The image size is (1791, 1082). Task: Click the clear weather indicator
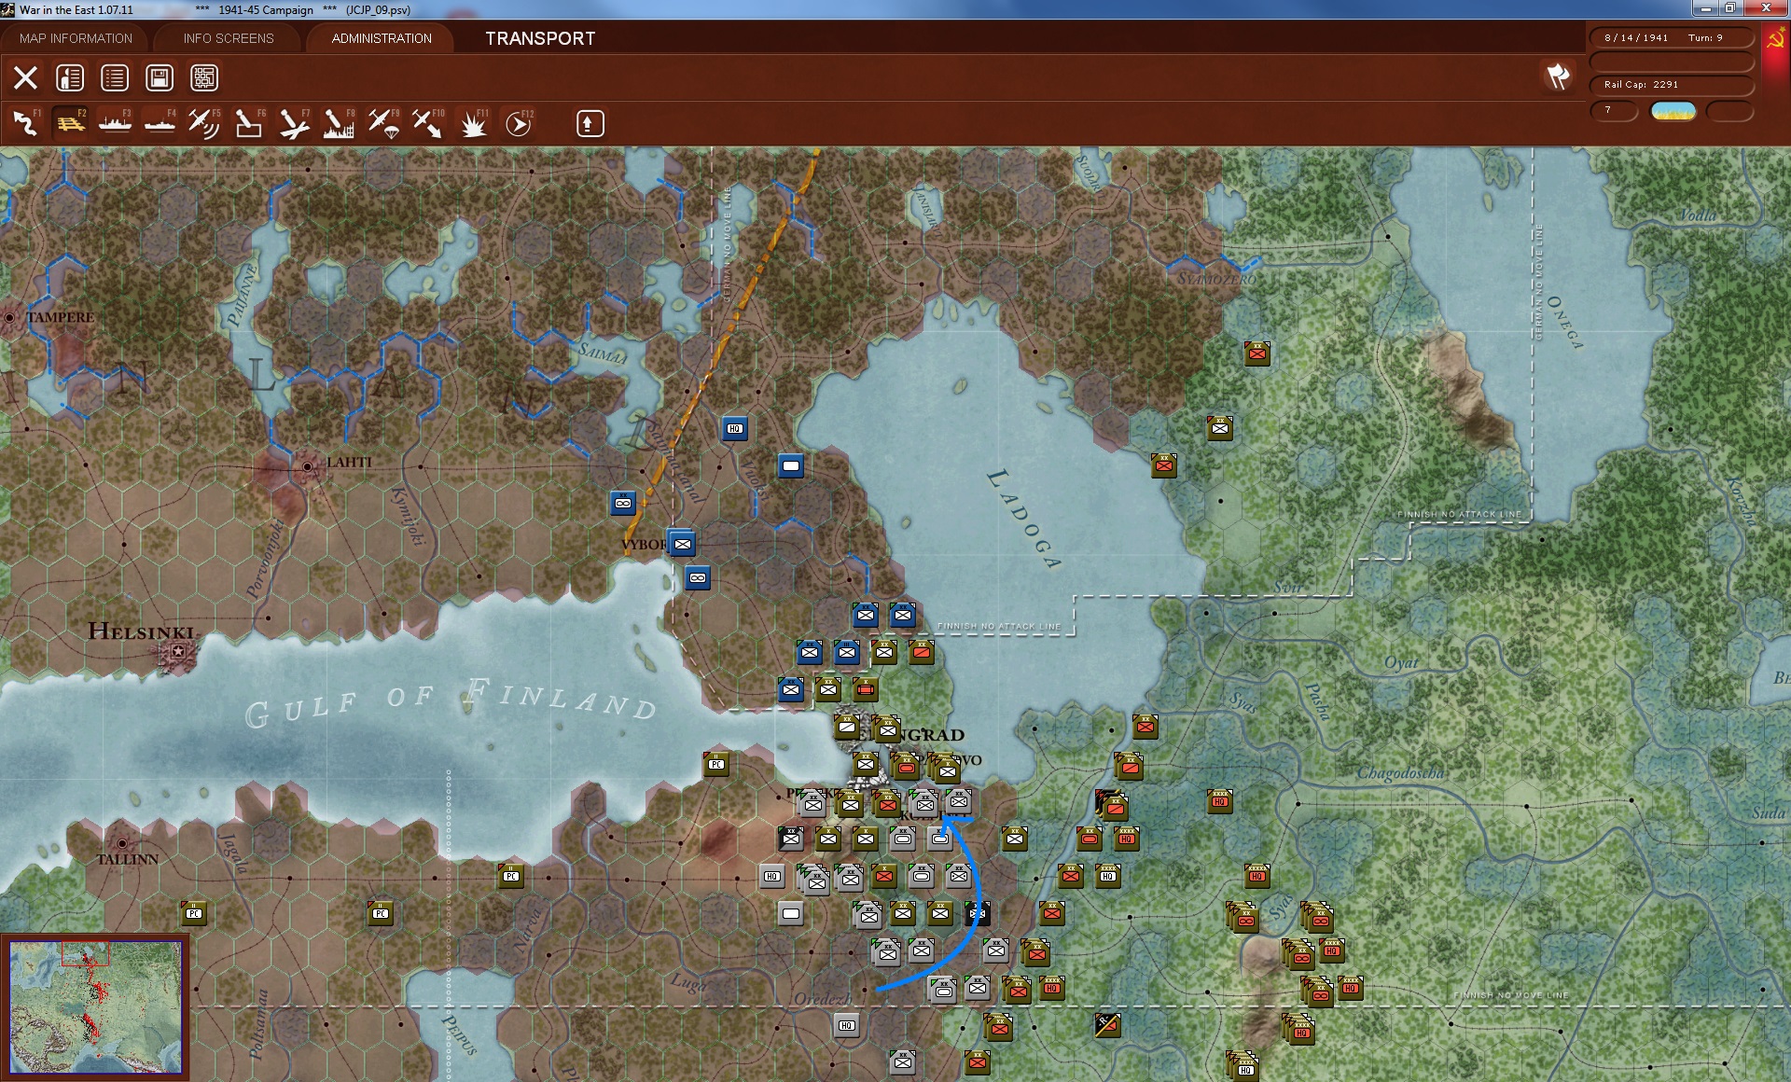[1673, 111]
